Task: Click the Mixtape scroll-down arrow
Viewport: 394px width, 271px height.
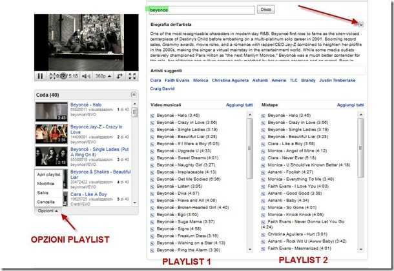Action: point(361,250)
